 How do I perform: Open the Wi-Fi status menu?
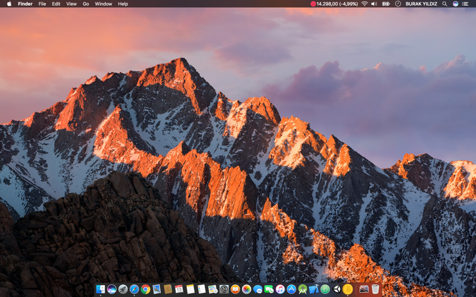coord(364,4)
